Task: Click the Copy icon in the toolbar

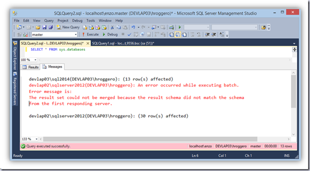Action: pyautogui.click(x=119, y=27)
